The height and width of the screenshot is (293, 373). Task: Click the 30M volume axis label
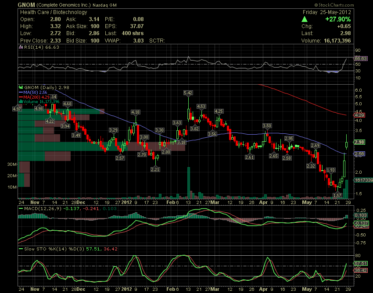(12, 164)
